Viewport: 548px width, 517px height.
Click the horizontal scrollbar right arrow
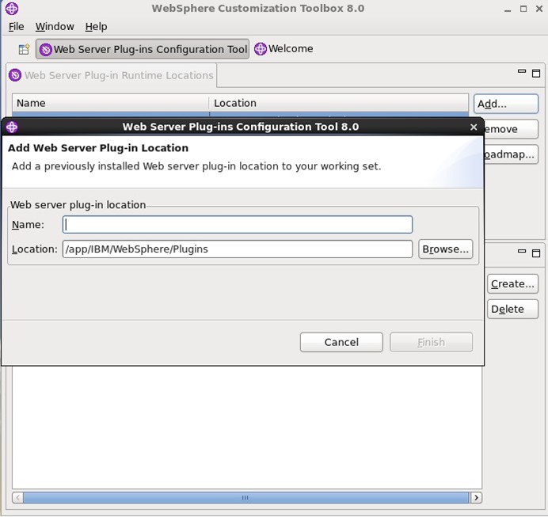click(x=476, y=498)
